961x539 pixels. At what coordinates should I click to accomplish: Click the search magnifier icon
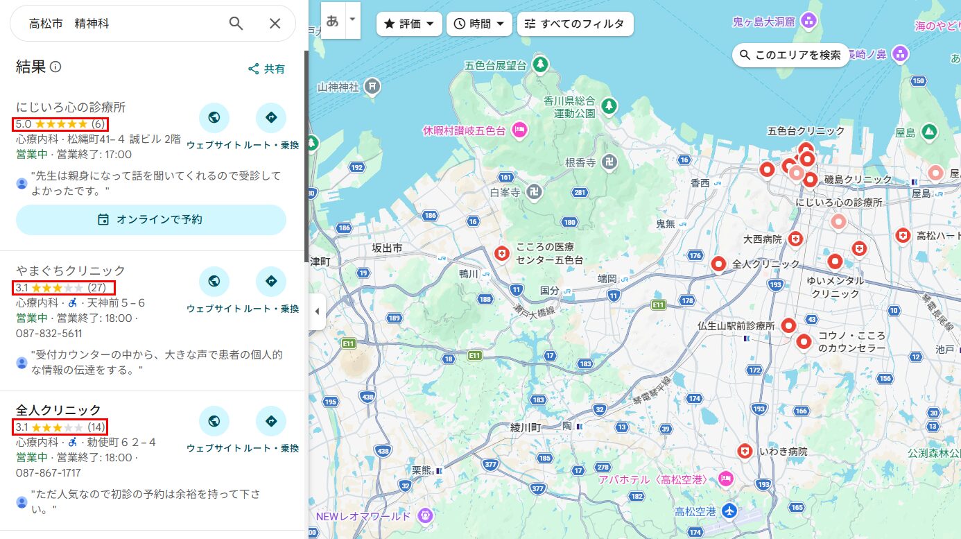tap(236, 23)
